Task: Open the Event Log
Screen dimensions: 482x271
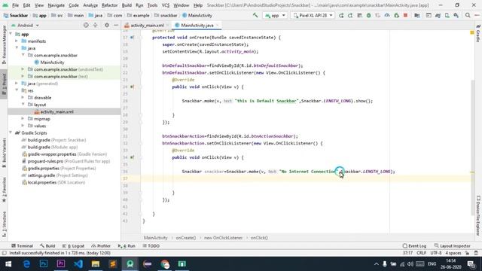Action: point(414,246)
